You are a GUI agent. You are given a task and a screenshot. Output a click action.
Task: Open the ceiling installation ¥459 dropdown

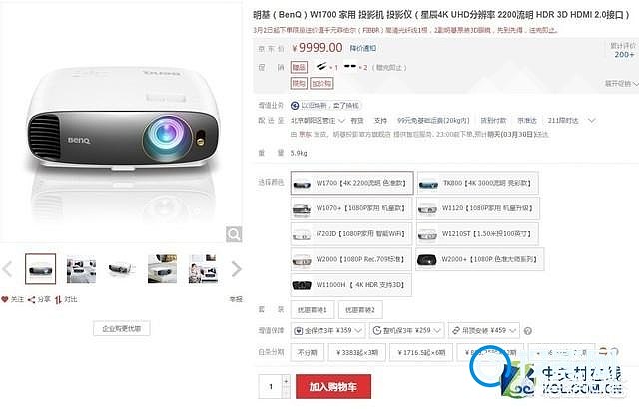click(x=483, y=330)
